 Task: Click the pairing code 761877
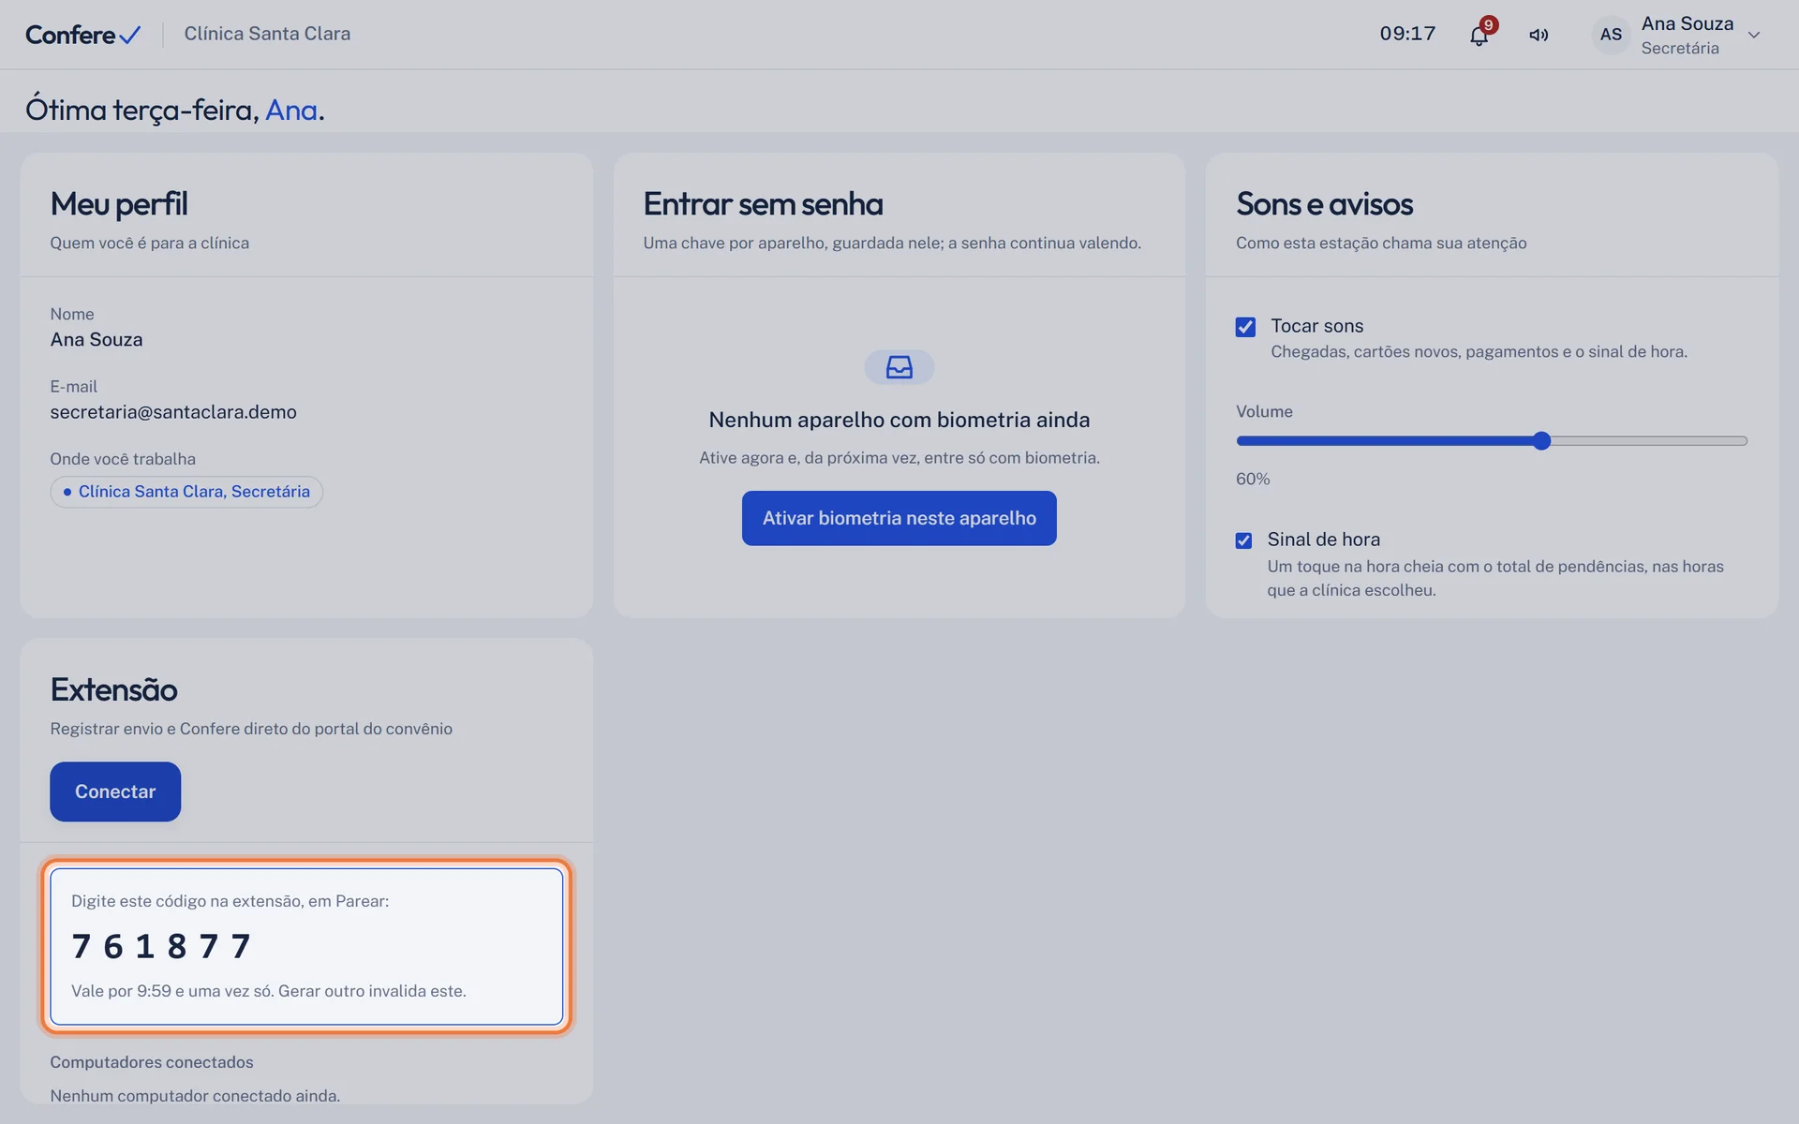(161, 946)
